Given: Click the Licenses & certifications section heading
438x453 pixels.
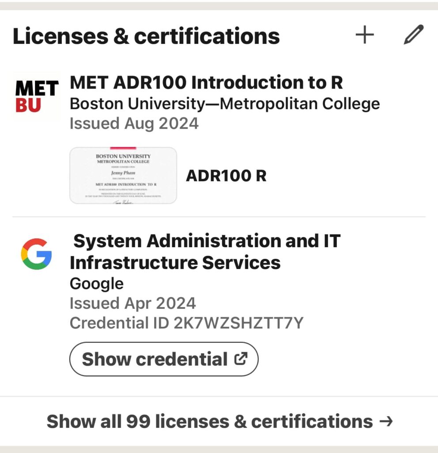Looking at the screenshot, I should (x=146, y=36).
